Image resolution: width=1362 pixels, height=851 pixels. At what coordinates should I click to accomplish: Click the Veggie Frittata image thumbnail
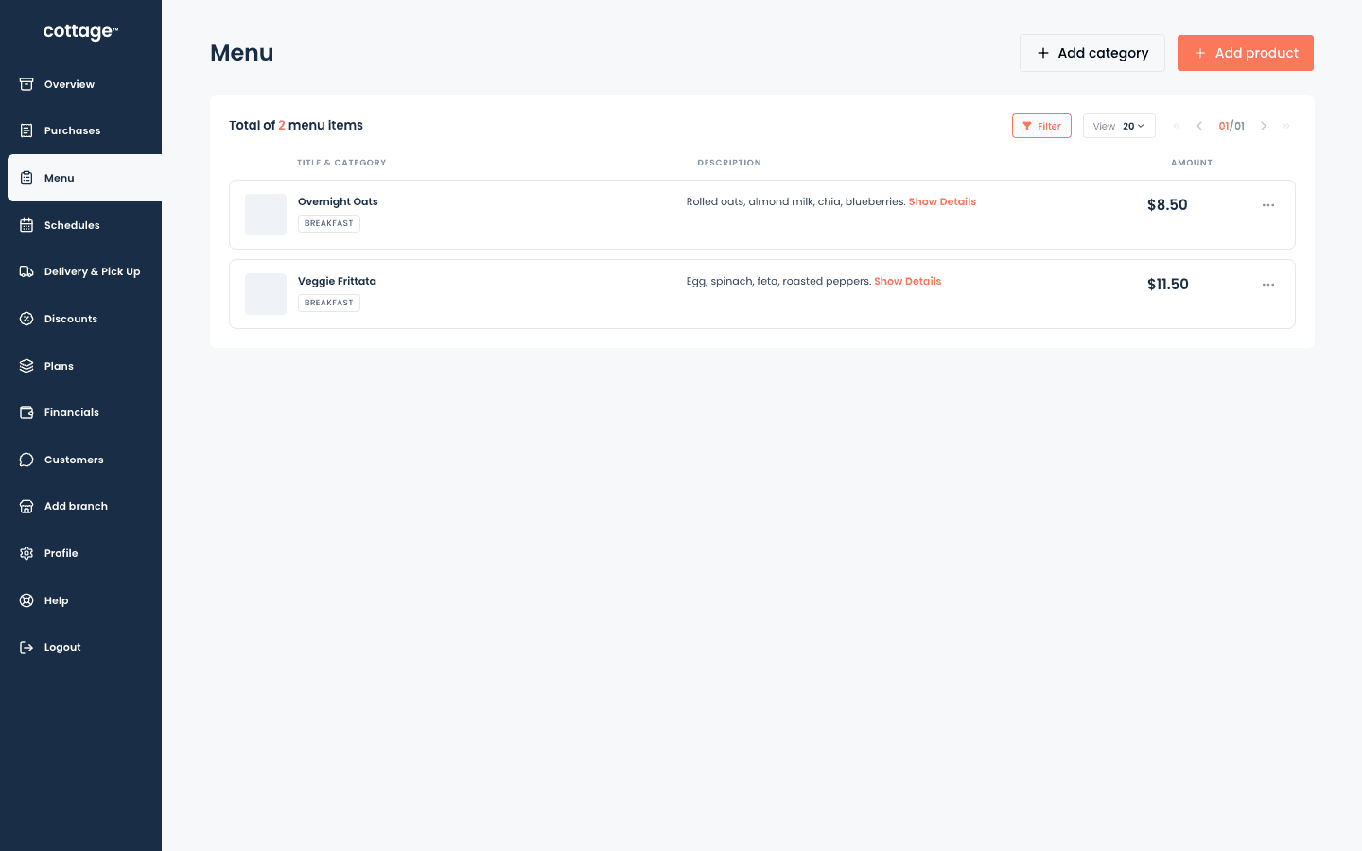(x=266, y=294)
